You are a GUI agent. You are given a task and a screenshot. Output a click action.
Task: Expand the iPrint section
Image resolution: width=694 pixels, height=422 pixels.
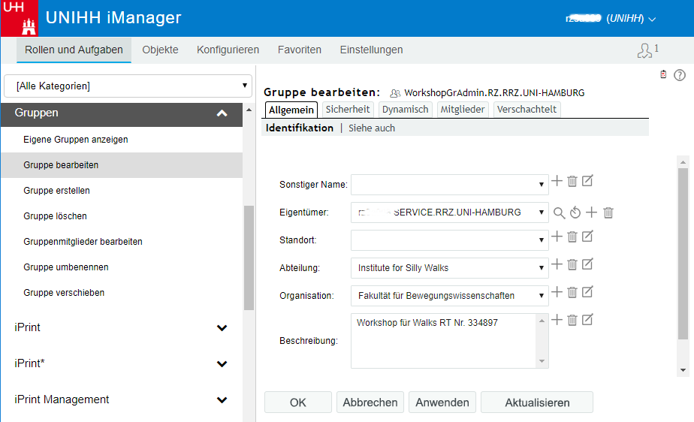tap(222, 328)
